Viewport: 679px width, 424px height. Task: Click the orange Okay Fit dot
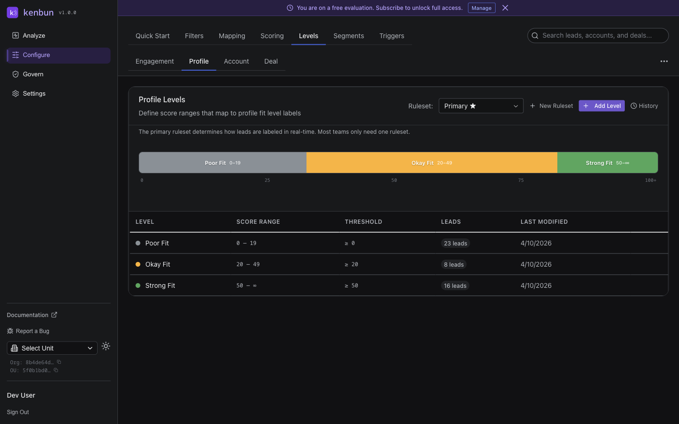point(138,264)
